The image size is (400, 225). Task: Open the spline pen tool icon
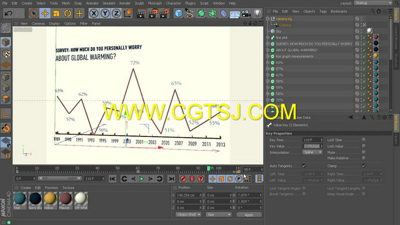click(190, 13)
